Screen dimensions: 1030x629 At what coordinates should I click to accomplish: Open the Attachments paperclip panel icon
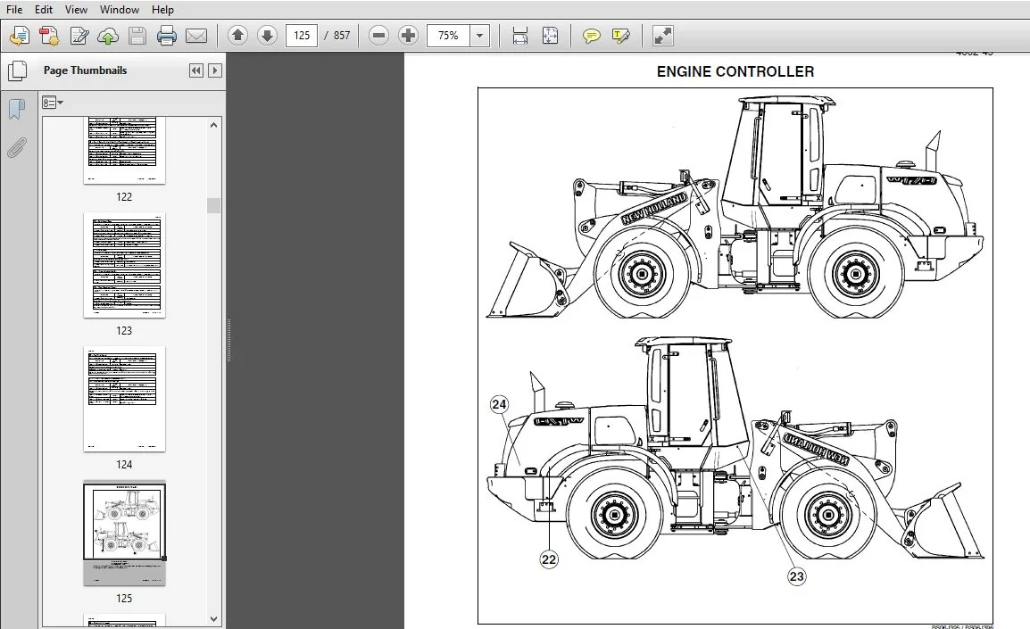coord(16,148)
